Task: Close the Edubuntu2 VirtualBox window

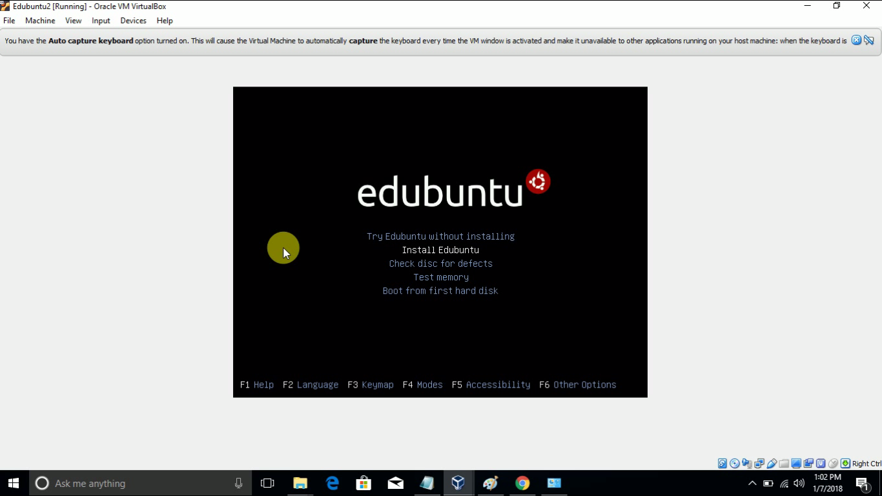Action: click(867, 6)
